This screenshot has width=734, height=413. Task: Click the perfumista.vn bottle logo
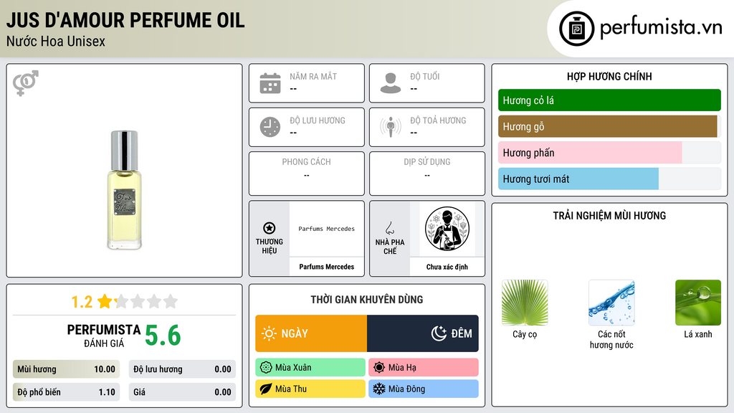[576, 29]
